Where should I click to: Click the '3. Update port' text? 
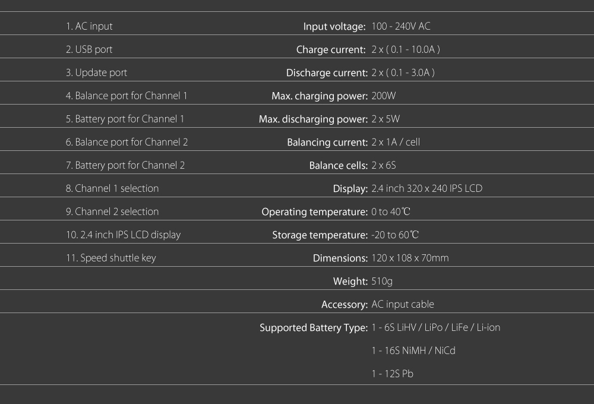(96, 72)
